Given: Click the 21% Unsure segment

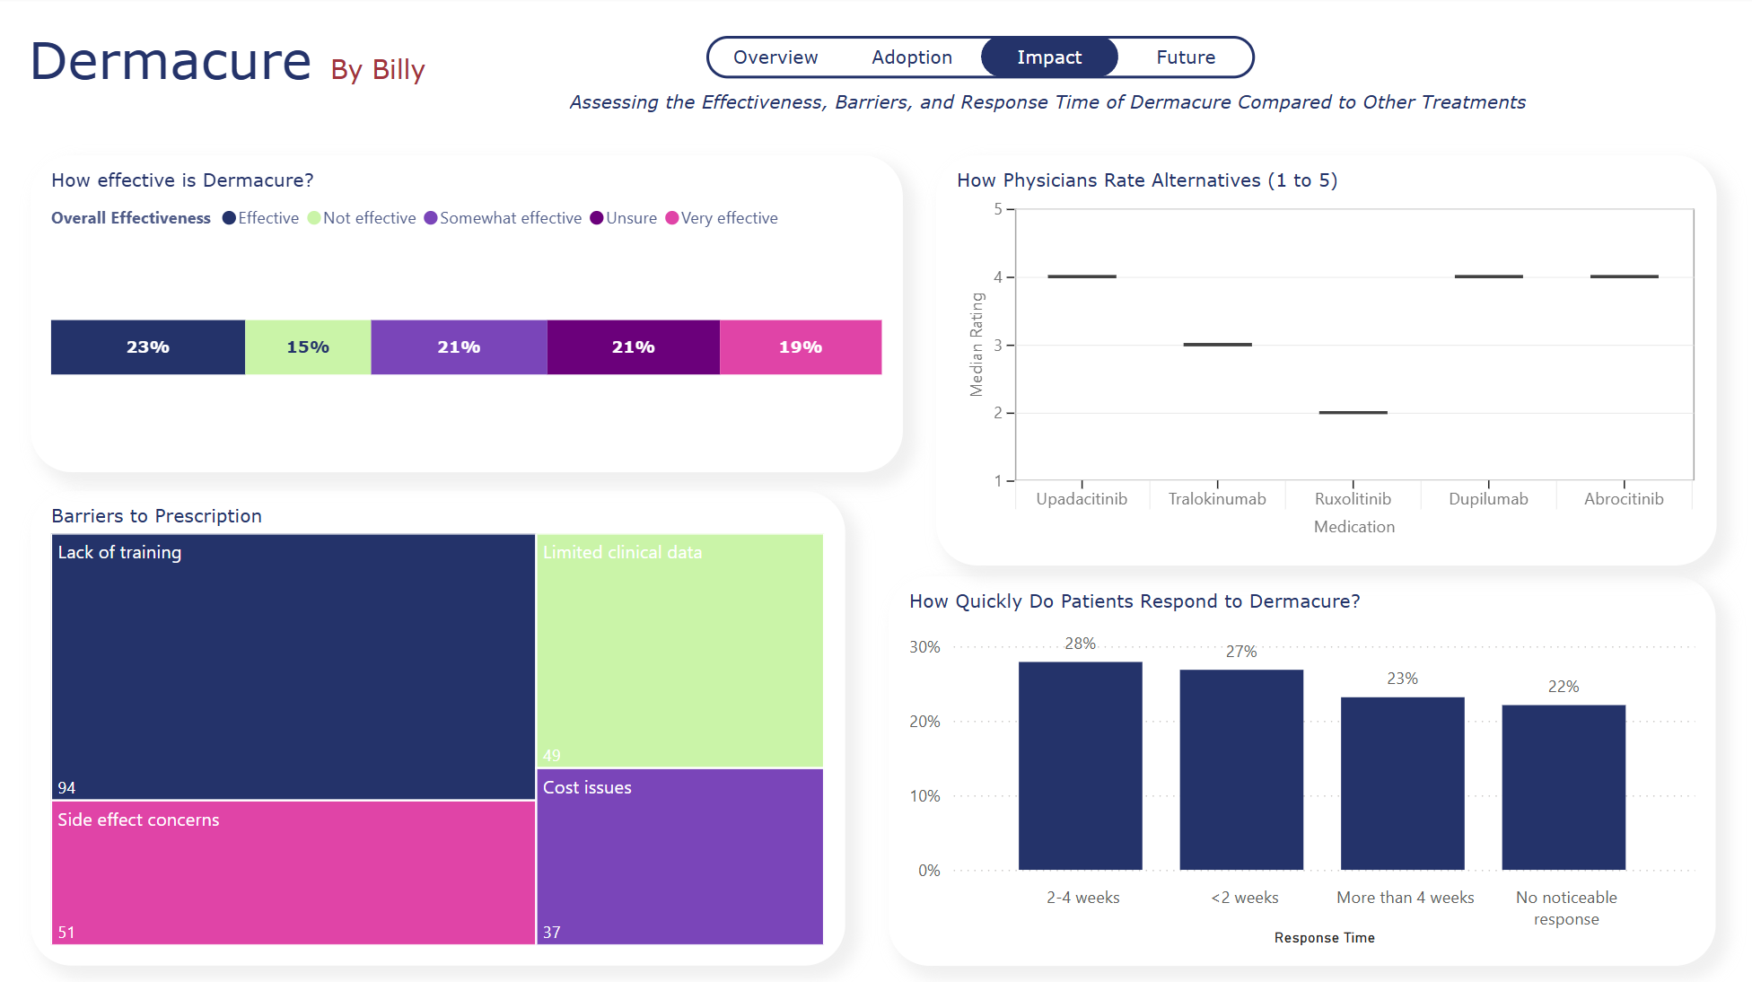Looking at the screenshot, I should (634, 346).
